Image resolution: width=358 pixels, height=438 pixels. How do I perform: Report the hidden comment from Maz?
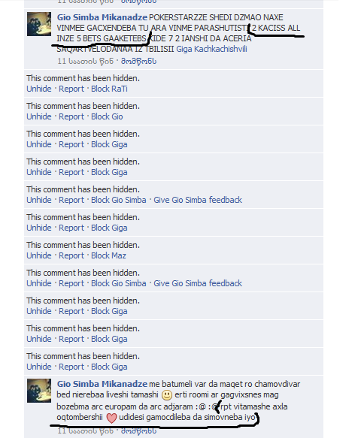coord(71,255)
